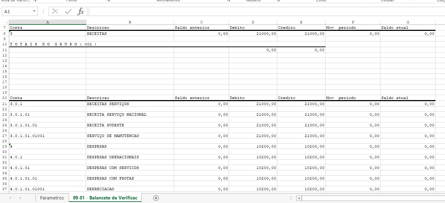This screenshot has height=203, width=445.
Task: Click the RECEITAS cell in row 8
Action: pyautogui.click(x=130, y=34)
